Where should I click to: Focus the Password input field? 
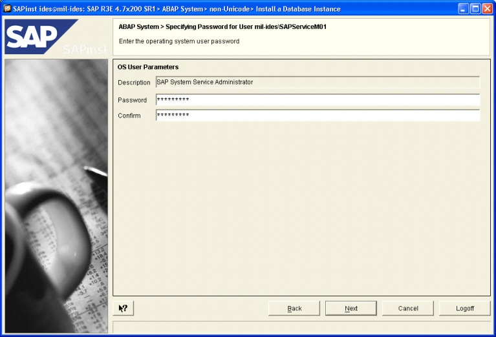pos(318,99)
